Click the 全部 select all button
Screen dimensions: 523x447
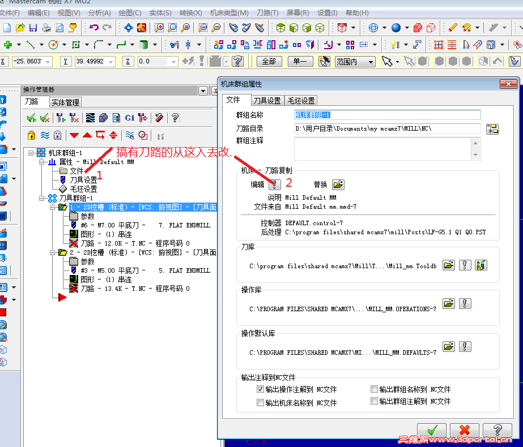(x=269, y=62)
